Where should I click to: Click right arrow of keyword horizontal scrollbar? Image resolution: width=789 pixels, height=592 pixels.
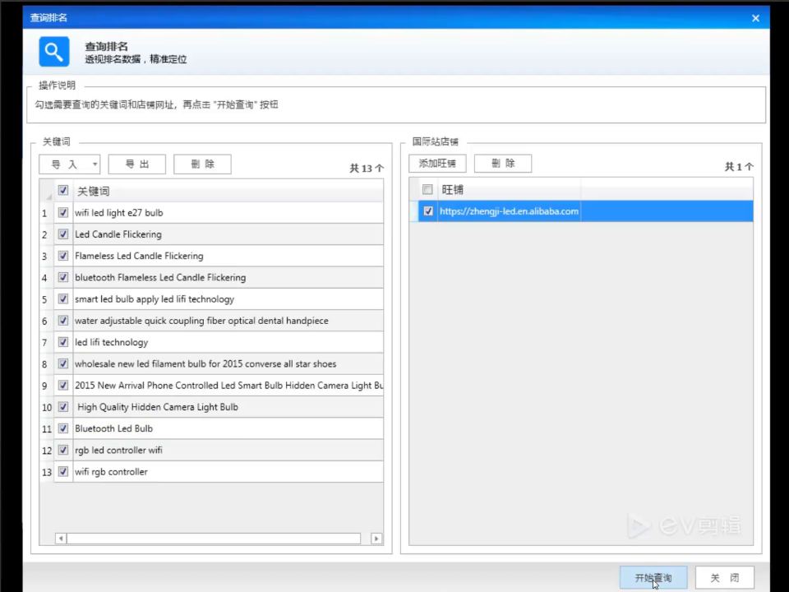tap(376, 539)
